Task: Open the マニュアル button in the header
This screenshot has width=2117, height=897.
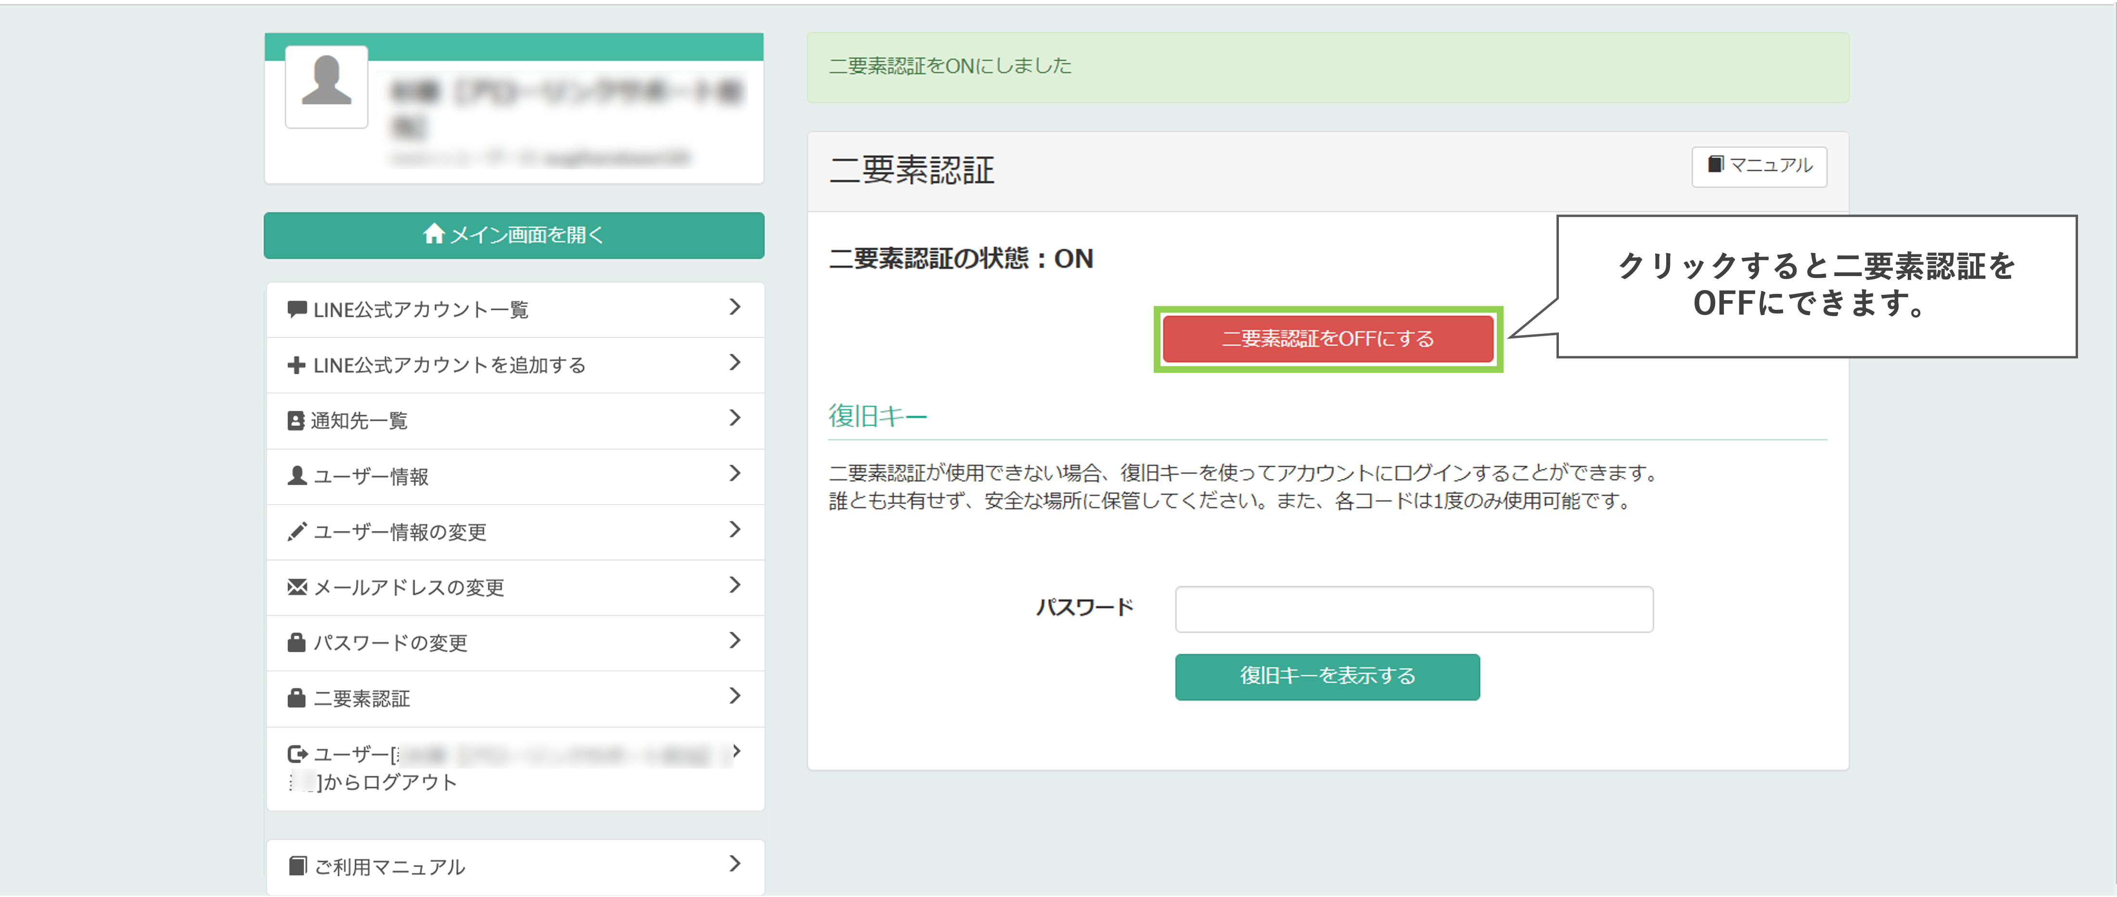Action: pyautogui.click(x=1759, y=166)
